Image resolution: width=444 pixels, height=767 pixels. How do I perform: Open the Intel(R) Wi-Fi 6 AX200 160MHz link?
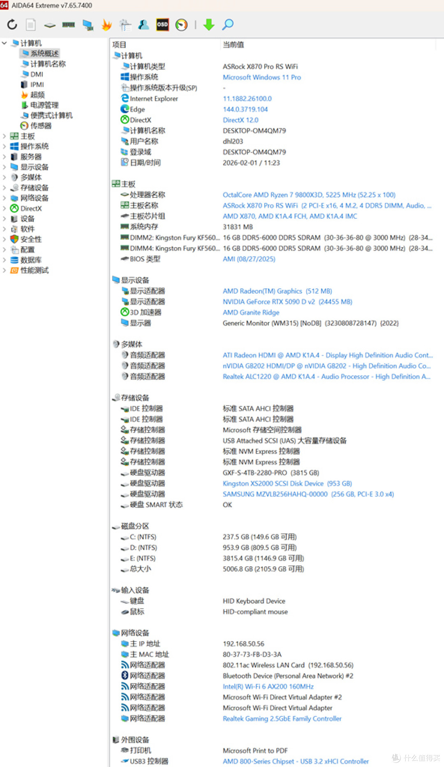click(268, 686)
